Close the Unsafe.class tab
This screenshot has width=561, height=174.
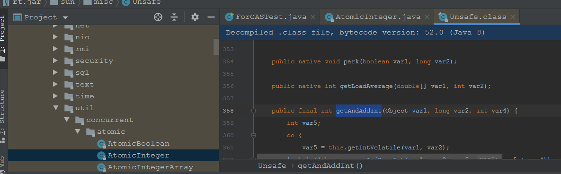tap(513, 17)
